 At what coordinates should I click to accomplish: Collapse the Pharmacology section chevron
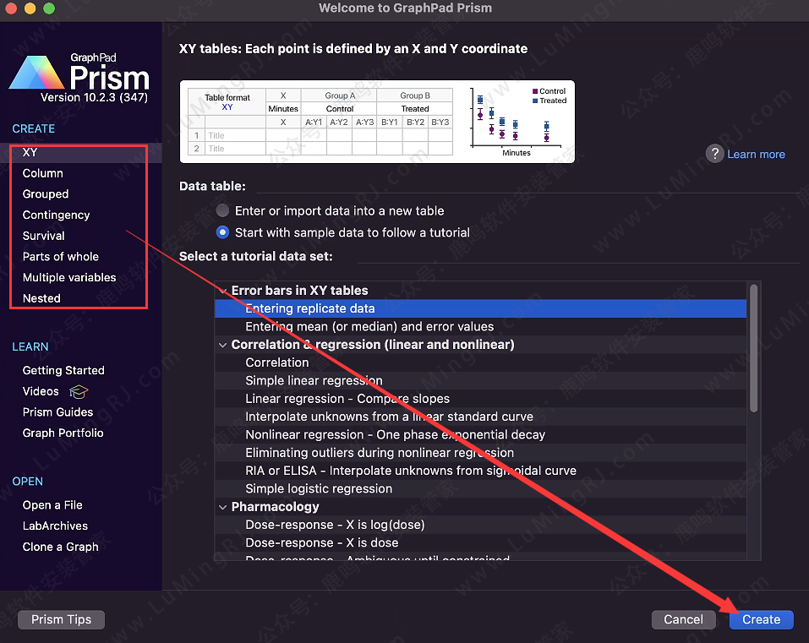click(x=223, y=507)
